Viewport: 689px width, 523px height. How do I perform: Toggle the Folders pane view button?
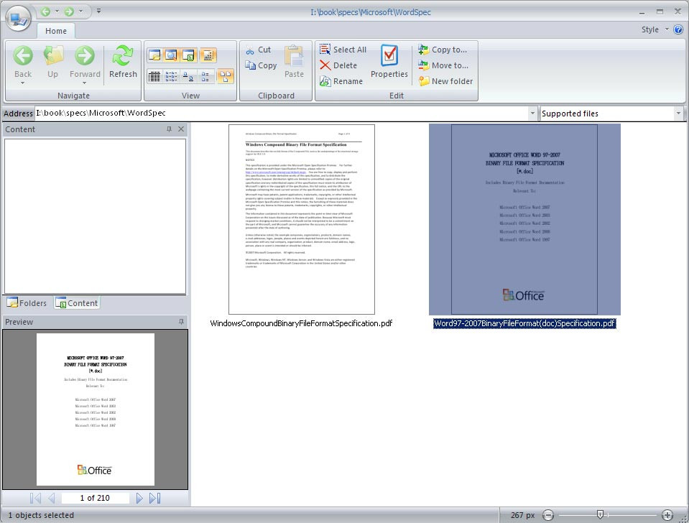point(154,55)
